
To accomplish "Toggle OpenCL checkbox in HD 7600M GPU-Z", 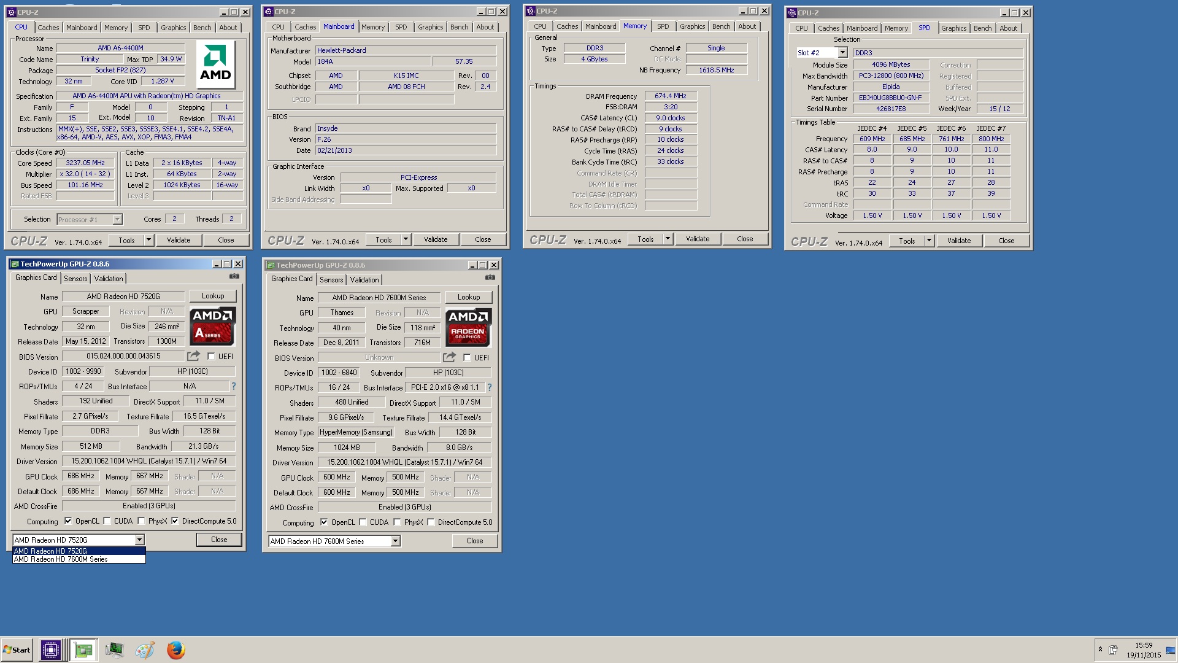I will click(x=324, y=522).
